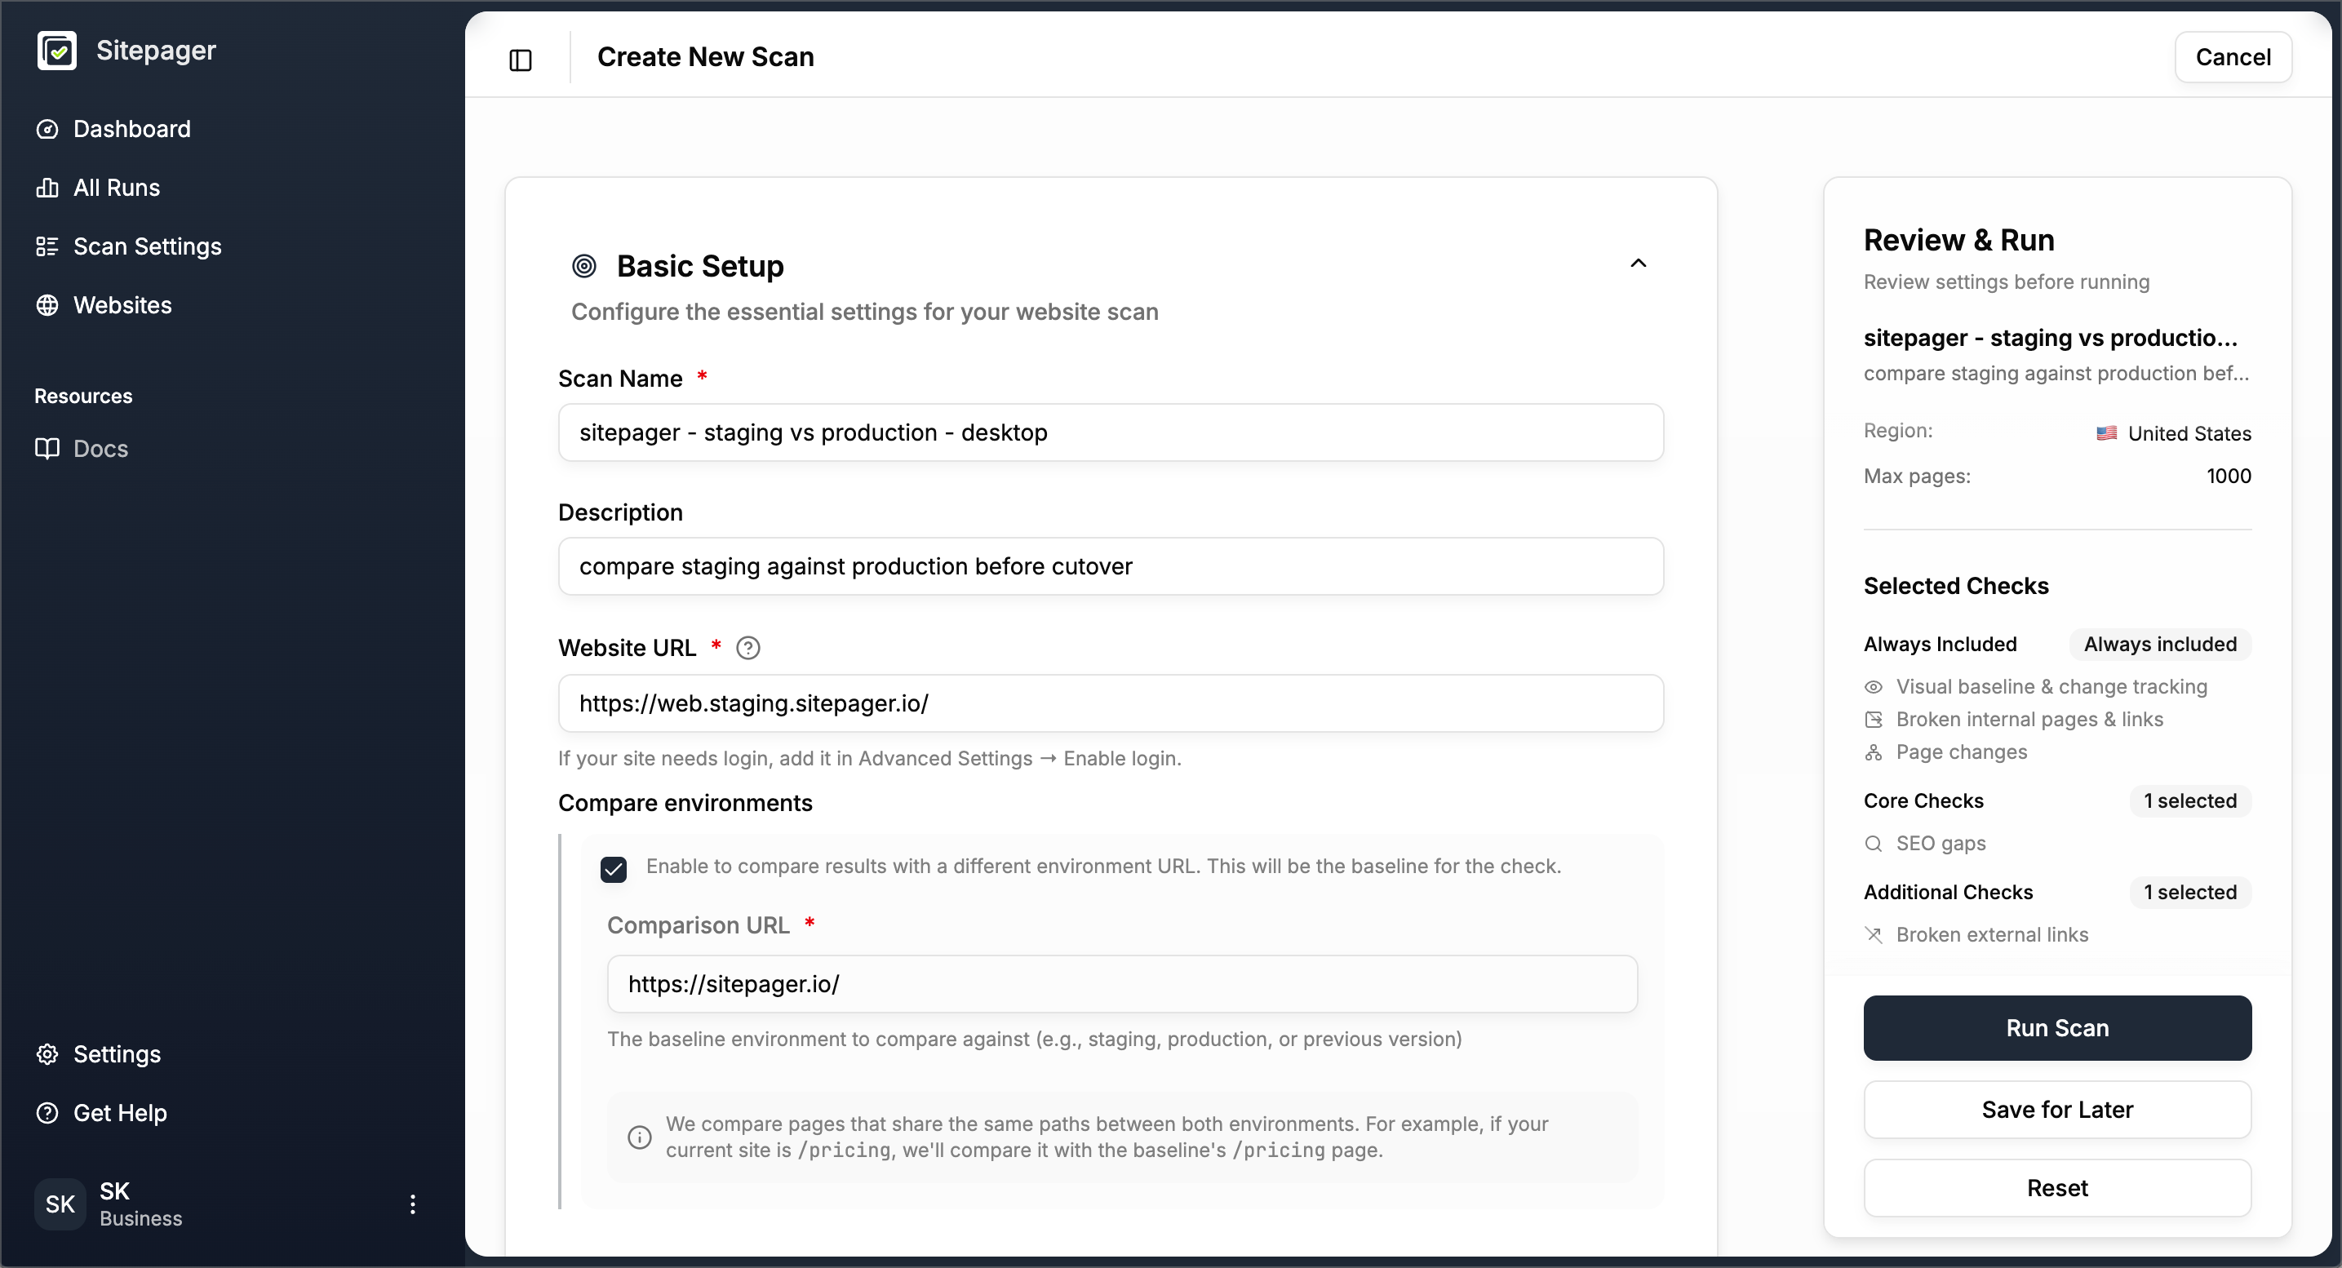
Task: Collapse the Basic Setup section
Action: click(1639, 263)
